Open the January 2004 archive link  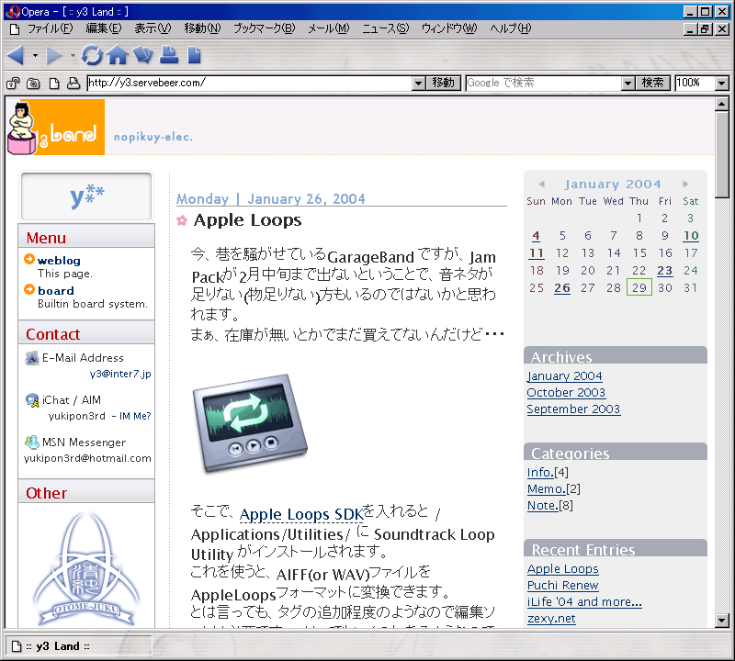click(564, 376)
